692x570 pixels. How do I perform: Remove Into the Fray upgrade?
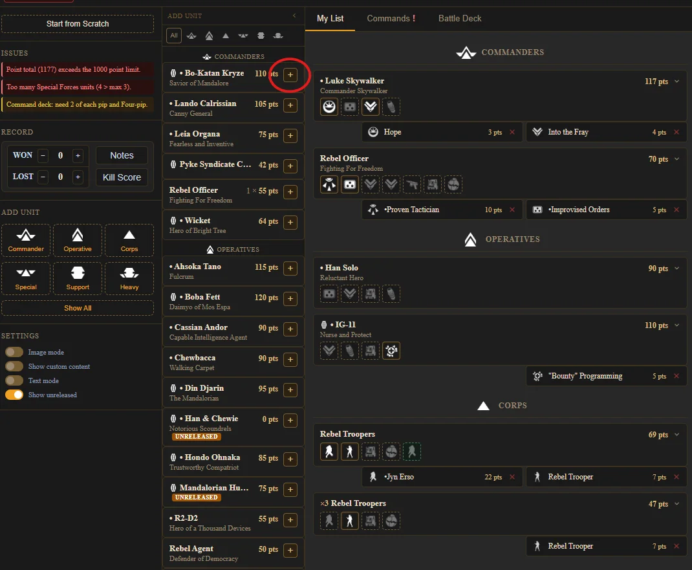point(676,132)
